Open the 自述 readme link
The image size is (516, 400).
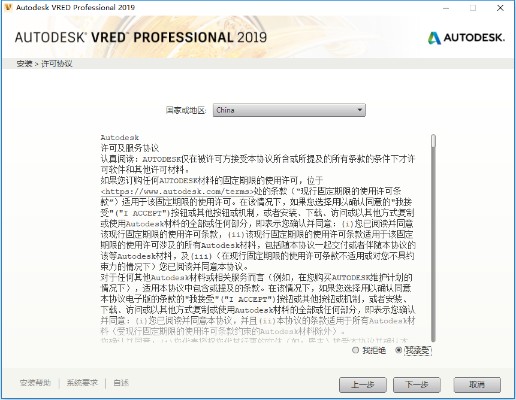tap(121, 383)
